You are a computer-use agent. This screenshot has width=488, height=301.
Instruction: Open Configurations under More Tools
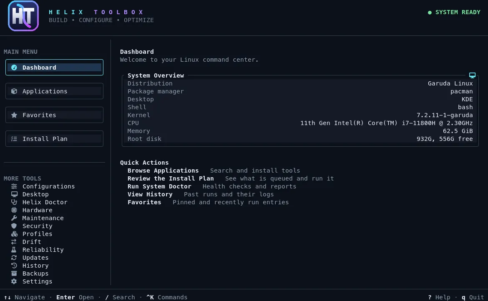[x=48, y=186]
